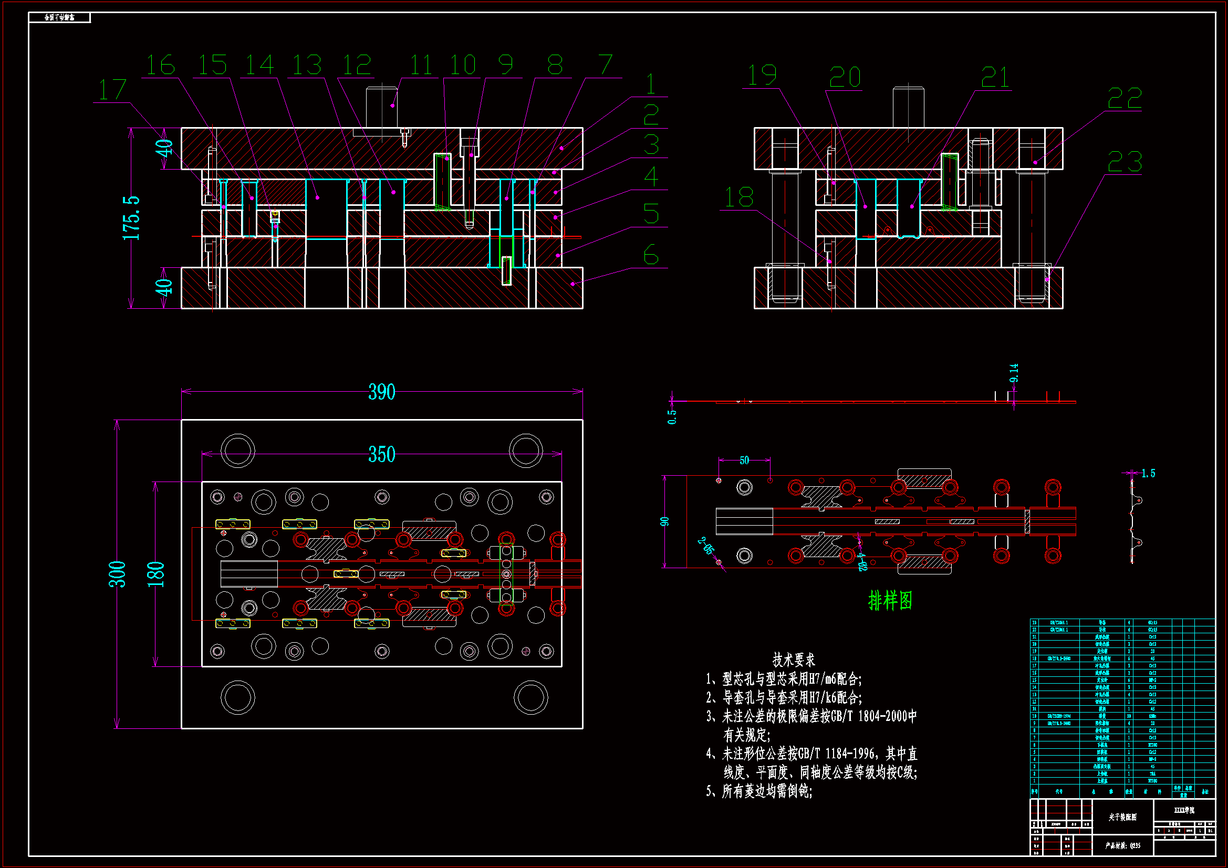Image resolution: width=1228 pixels, height=868 pixels.
Task: Select the 350 dimension text
Action: [381, 455]
